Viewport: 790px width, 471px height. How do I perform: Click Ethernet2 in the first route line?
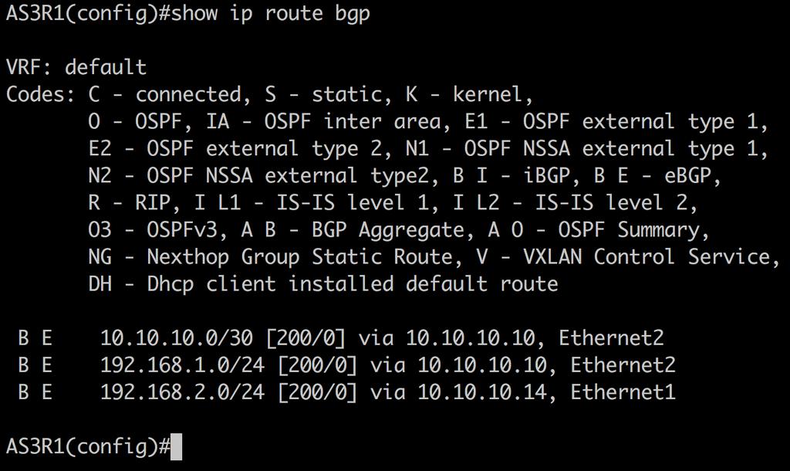point(611,338)
